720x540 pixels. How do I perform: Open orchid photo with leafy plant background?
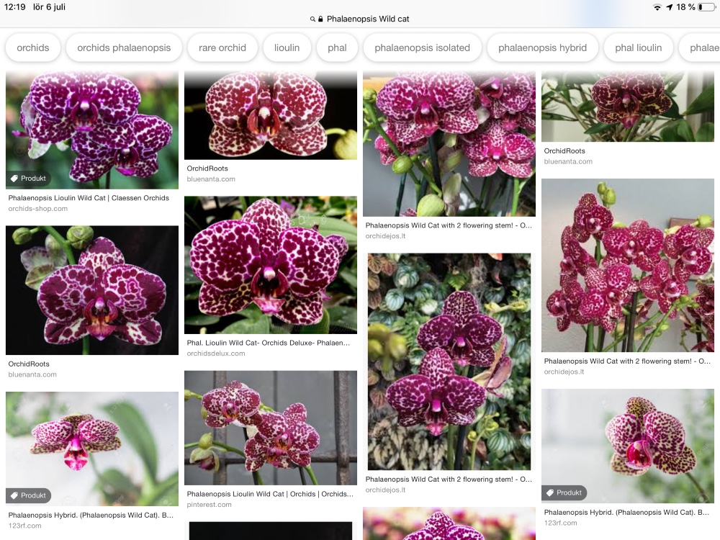(x=449, y=361)
